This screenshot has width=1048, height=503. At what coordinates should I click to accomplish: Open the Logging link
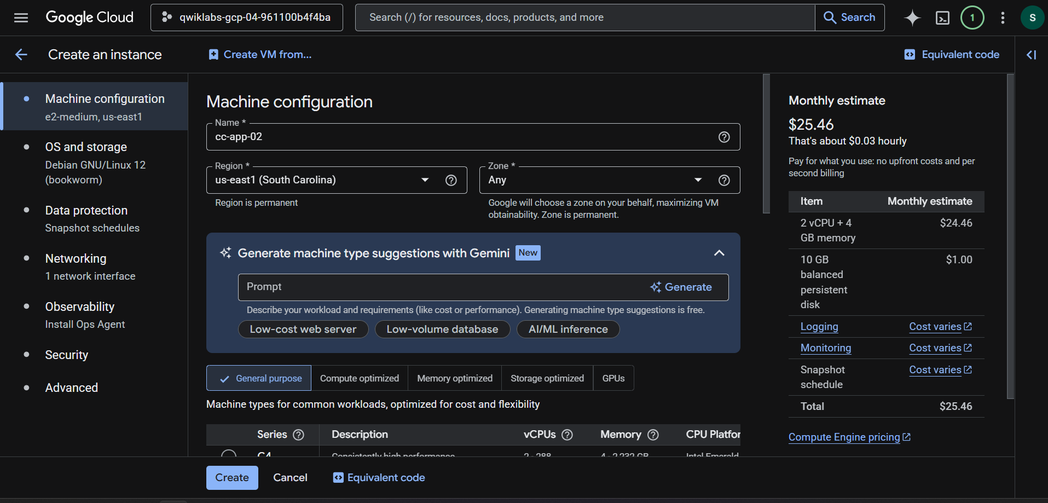click(x=819, y=327)
